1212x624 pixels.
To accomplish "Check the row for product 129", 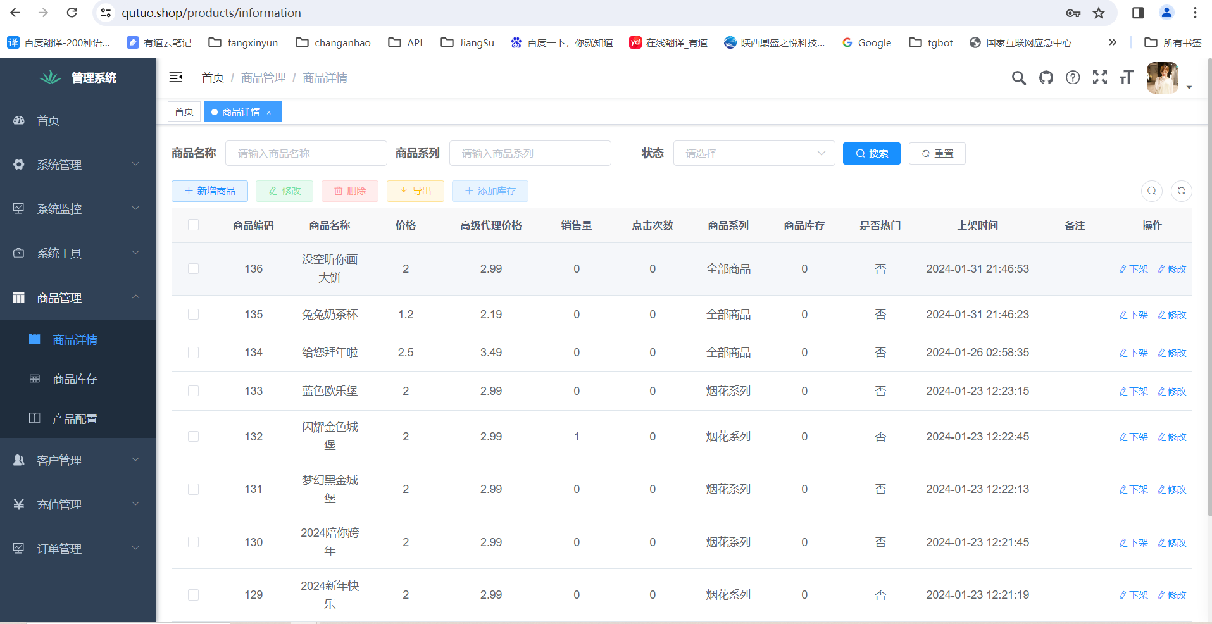I will pyautogui.click(x=194, y=595).
